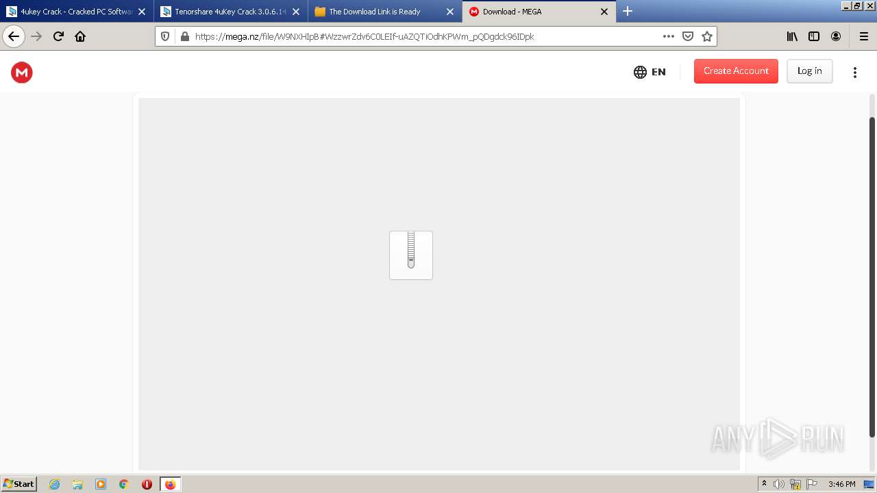Close The Download Link is Ready tab
877x493 pixels.
(450, 12)
